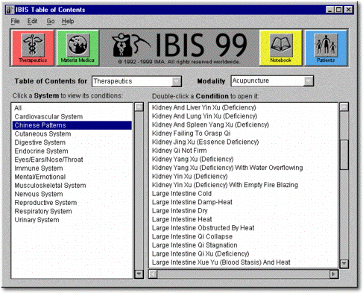Select Immune System
Viewport: 363px width, 293px height.
click(72, 168)
